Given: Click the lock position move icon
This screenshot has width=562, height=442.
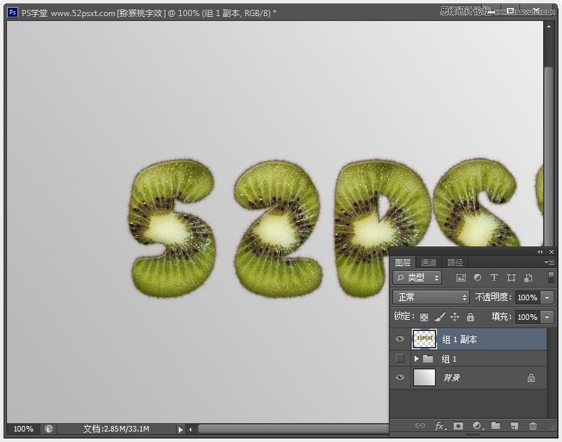Looking at the screenshot, I should 454,317.
